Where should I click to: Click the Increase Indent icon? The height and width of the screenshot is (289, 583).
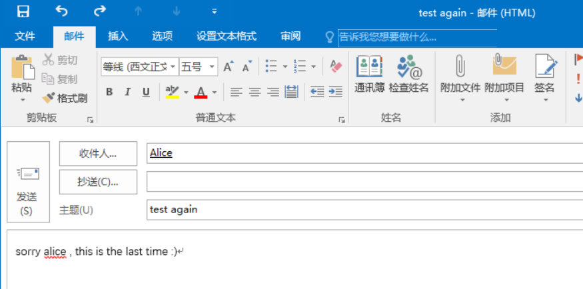(x=336, y=92)
